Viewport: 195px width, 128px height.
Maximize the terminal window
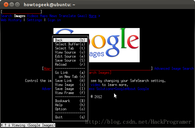[17, 5]
